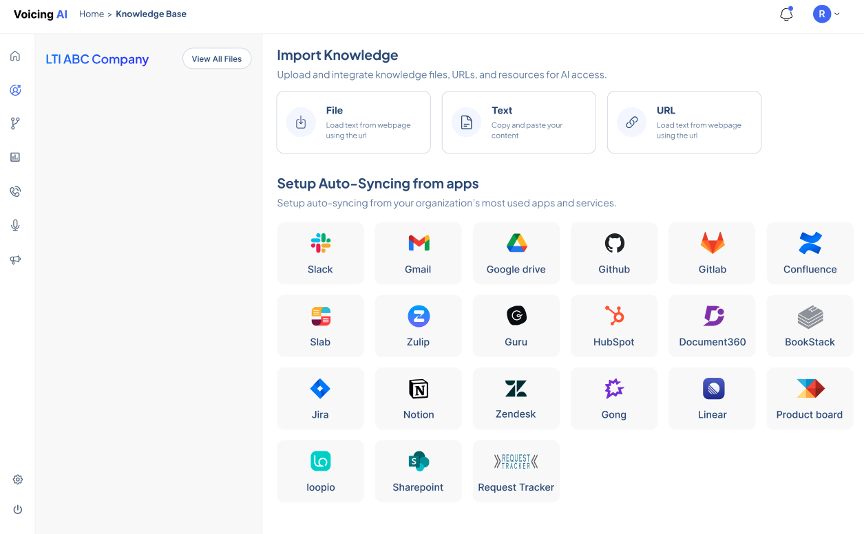Choose the BookStack app tile
This screenshot has width=864, height=534.
[x=810, y=325]
